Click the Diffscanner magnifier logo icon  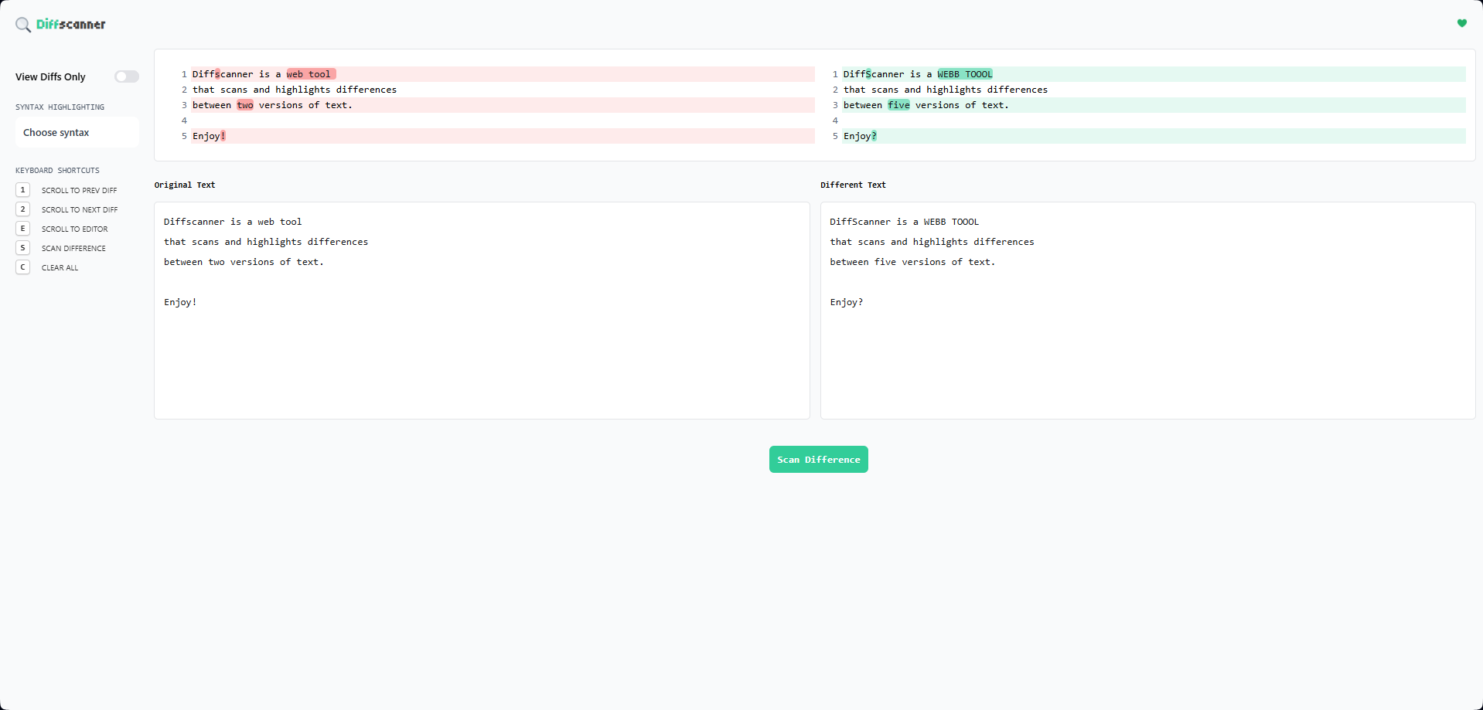[x=23, y=25]
